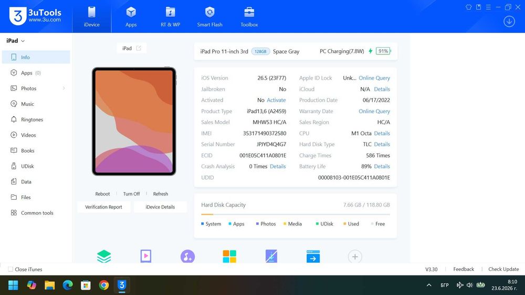Open Music in the sidebar
This screenshot has width=525, height=295.
[36, 104]
